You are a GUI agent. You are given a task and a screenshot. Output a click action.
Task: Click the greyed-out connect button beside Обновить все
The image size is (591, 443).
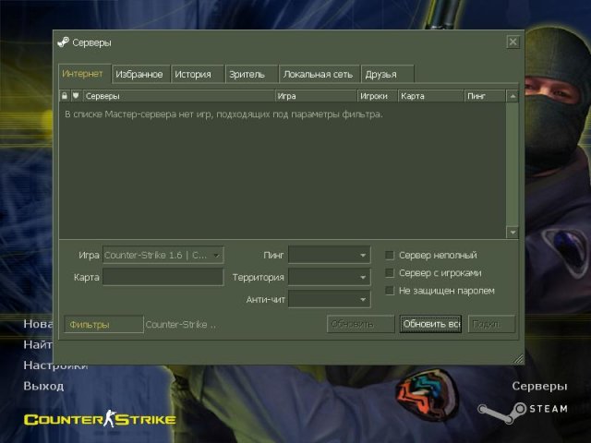[491, 324]
